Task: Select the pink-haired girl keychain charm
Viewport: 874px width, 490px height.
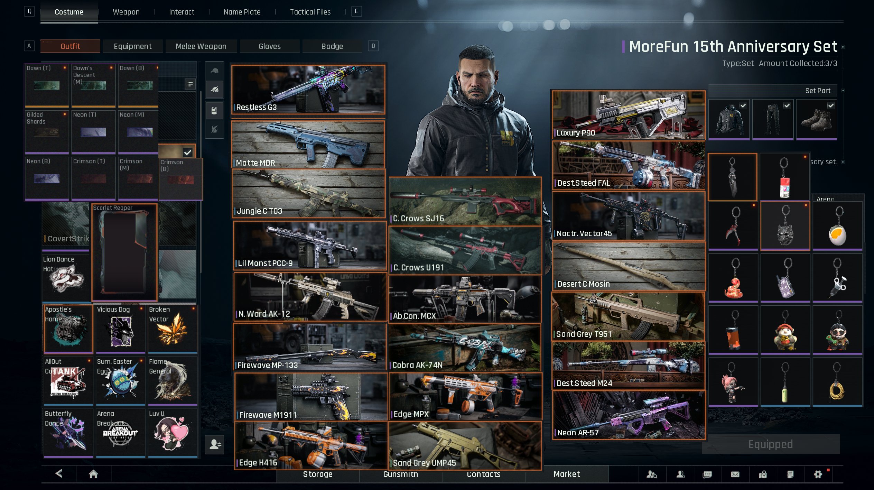Action: pos(733,382)
